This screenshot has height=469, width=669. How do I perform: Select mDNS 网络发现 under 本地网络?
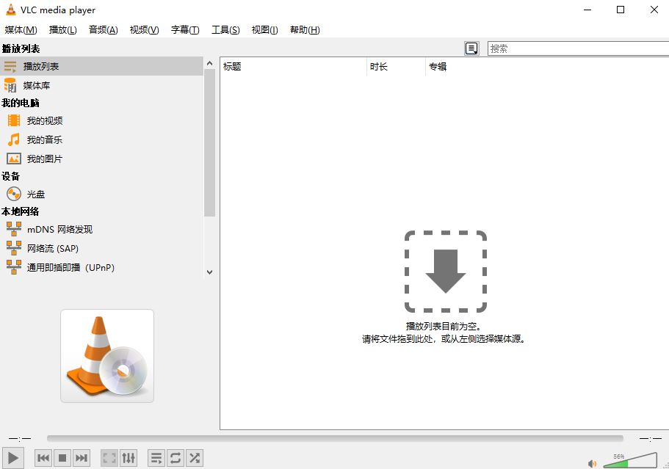pyautogui.click(x=56, y=229)
